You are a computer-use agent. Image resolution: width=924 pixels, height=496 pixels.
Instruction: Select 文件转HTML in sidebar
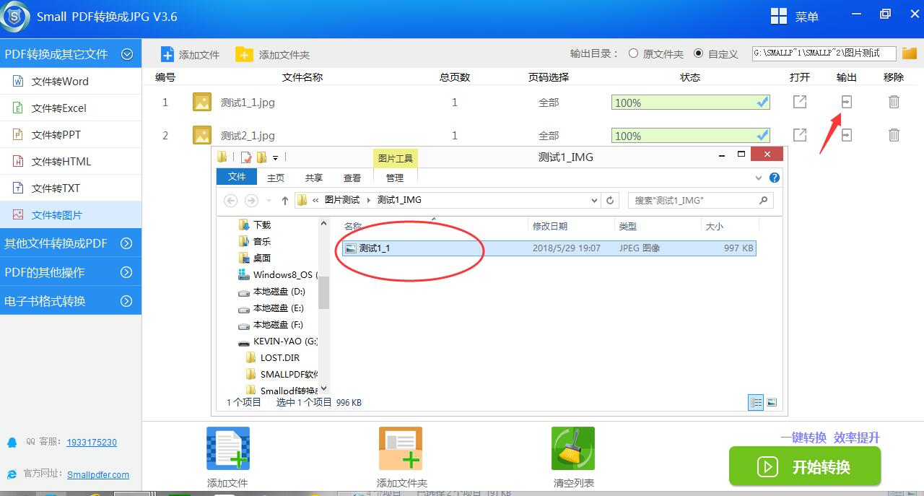tap(70, 162)
